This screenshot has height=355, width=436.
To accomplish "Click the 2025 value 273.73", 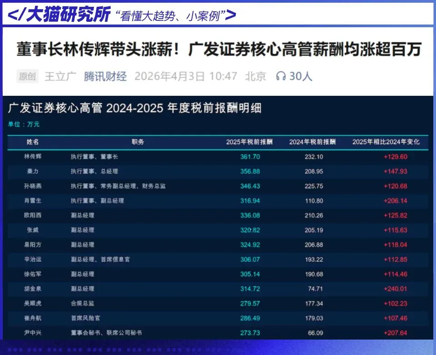I will click(x=250, y=333).
